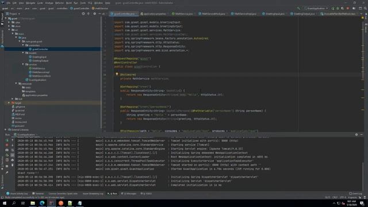Click the yellow inspection indicator above editor scrollbar
The height and width of the screenshot is (207, 368).
pyautogui.click(x=362, y=18)
